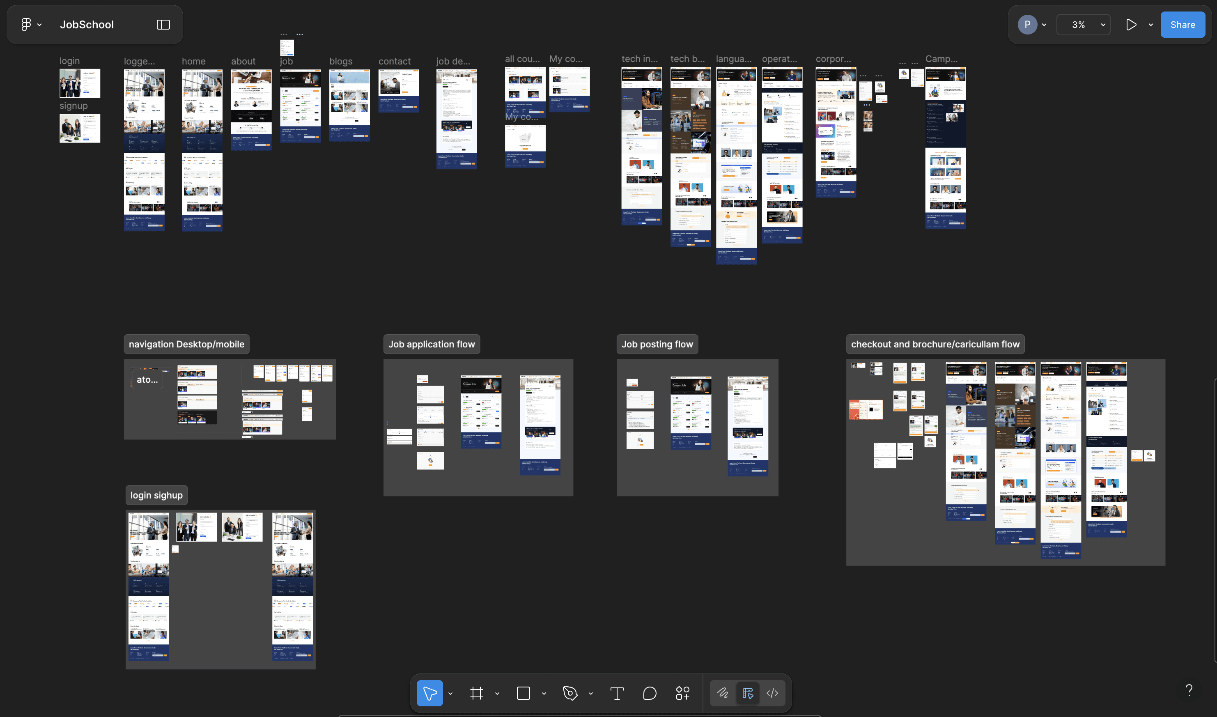Screen dimensions: 1217x717
Task: Switch to Draw mode
Action: point(723,693)
